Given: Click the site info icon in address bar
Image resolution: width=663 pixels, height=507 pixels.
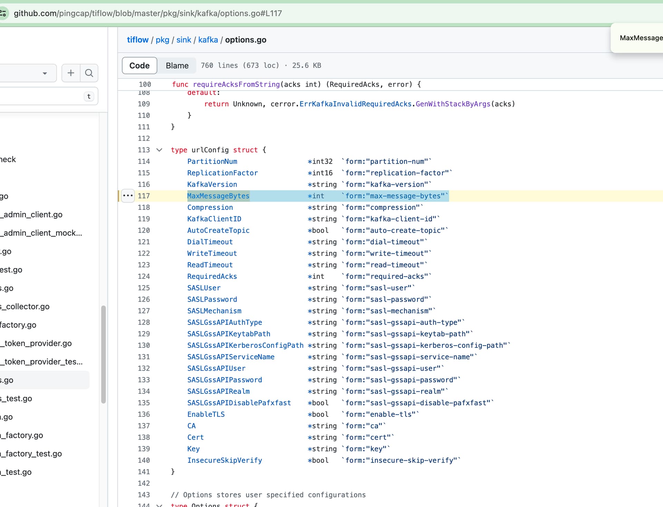Looking at the screenshot, I should tap(3, 13).
